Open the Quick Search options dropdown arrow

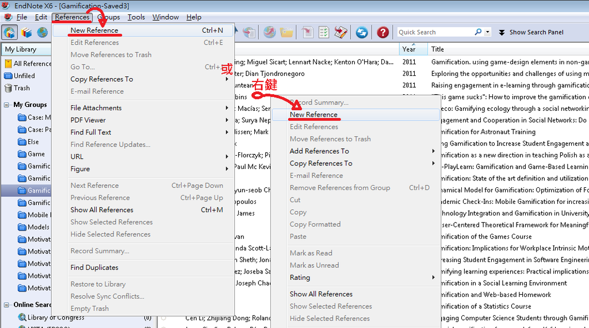tap(488, 32)
